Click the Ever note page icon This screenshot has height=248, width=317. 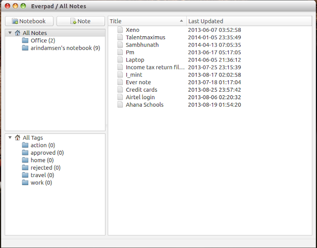click(120, 82)
